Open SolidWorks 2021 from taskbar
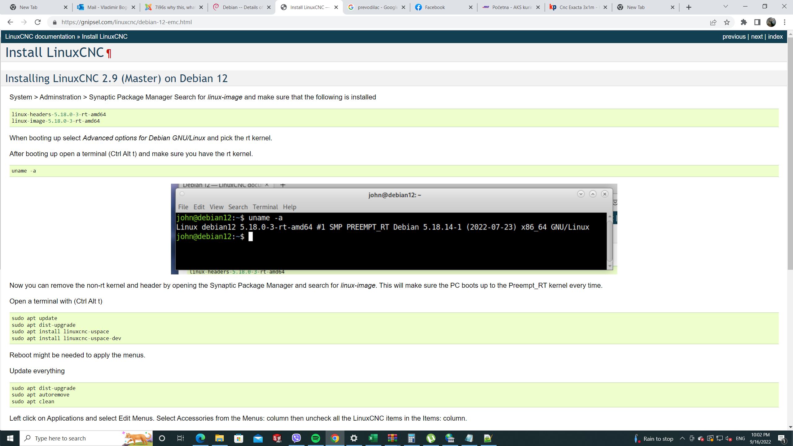The image size is (793, 446). click(x=277, y=438)
